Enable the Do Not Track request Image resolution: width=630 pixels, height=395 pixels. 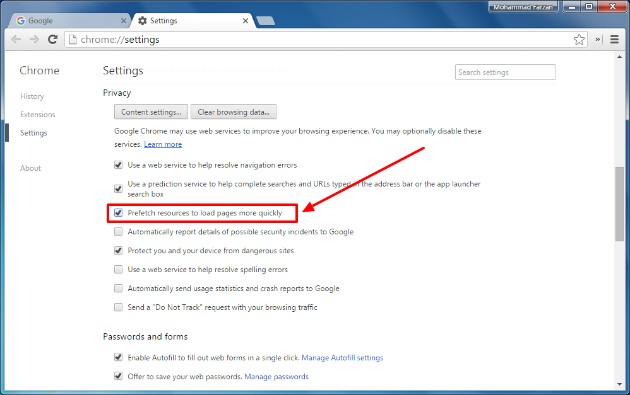pos(118,307)
